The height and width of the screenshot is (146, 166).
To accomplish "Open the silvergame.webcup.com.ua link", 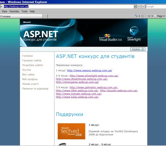I will [77, 82].
